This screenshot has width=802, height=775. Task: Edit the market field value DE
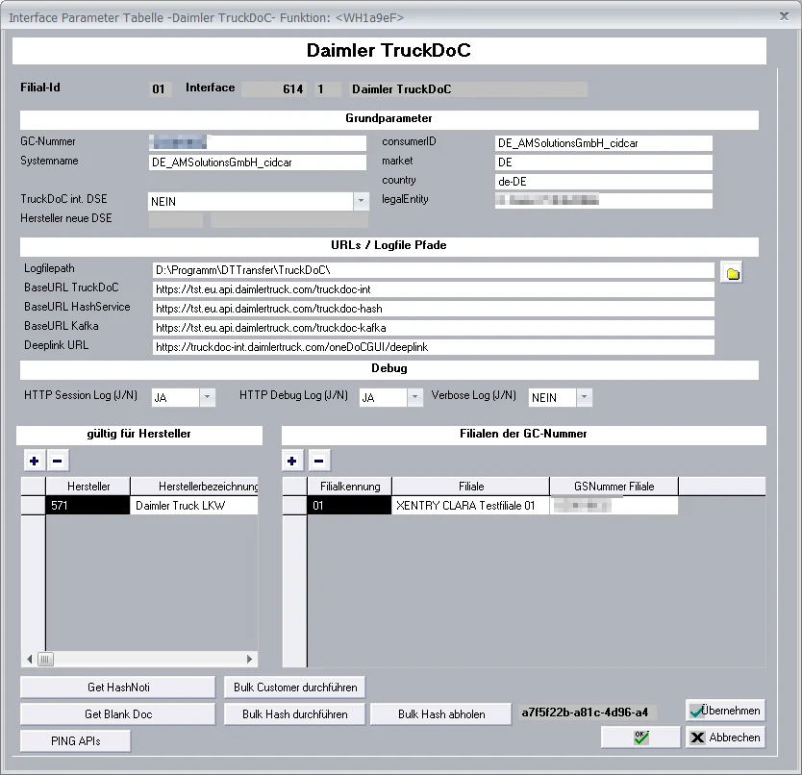point(604,162)
